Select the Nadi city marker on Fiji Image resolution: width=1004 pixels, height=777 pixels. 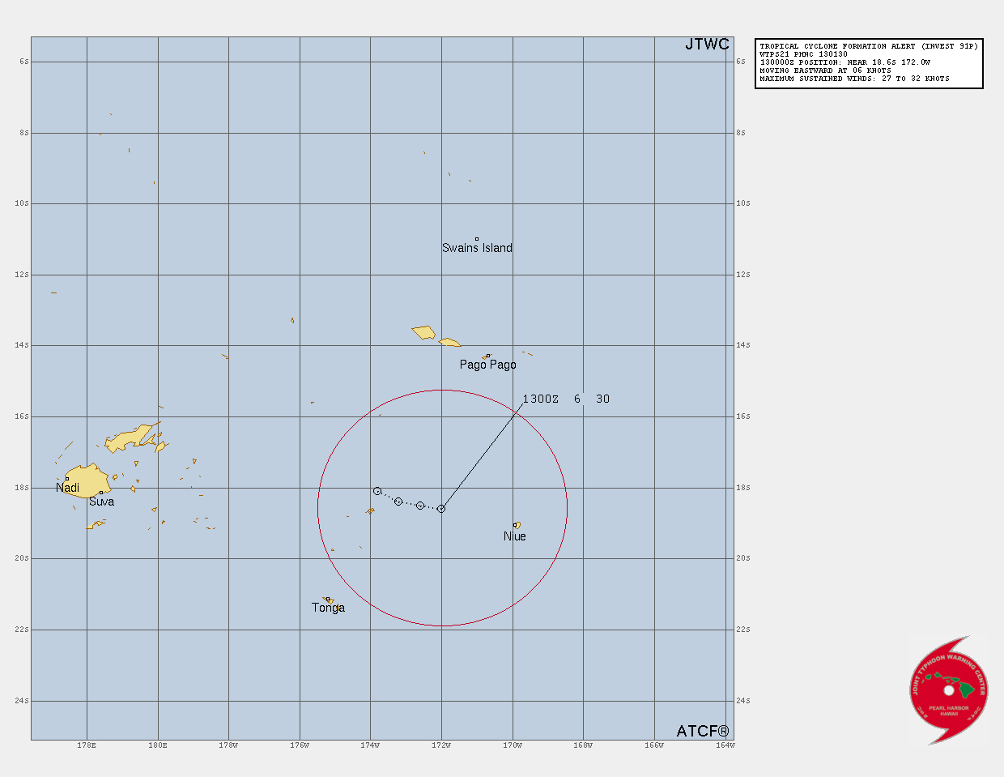tap(67, 478)
